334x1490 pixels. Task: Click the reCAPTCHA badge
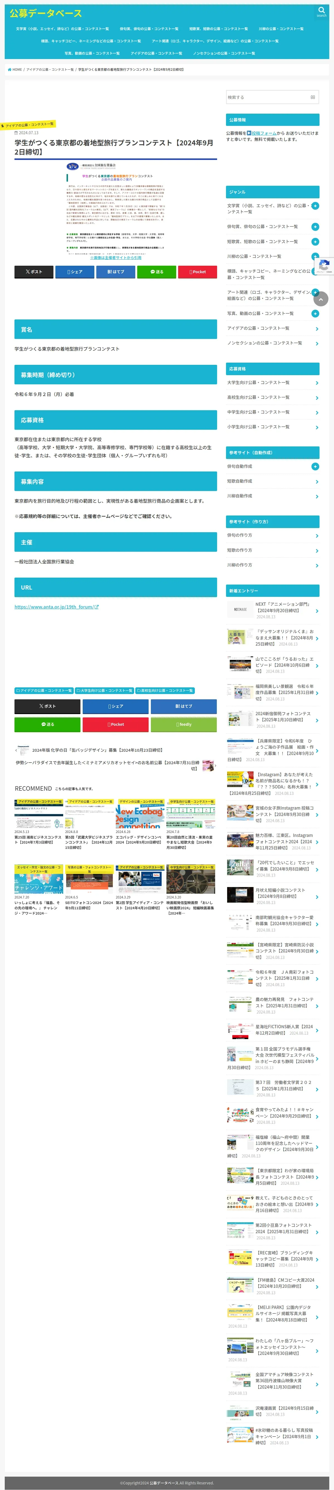point(324,265)
